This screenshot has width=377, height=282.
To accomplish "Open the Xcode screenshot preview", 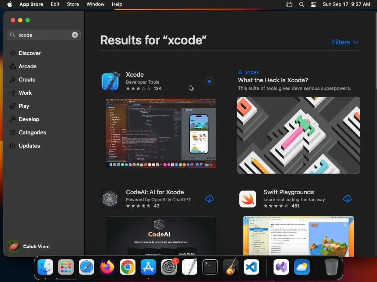I will [161, 133].
